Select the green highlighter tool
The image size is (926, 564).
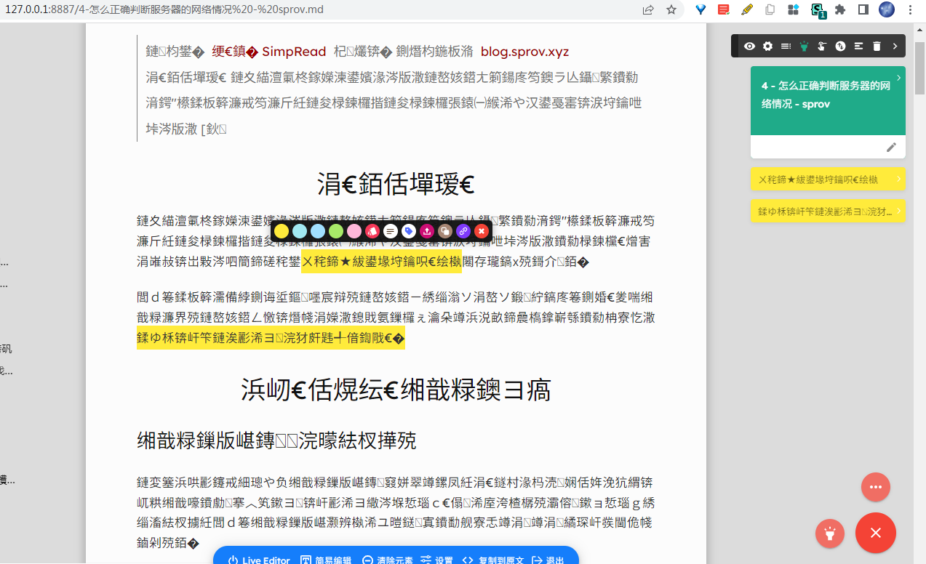click(x=335, y=230)
